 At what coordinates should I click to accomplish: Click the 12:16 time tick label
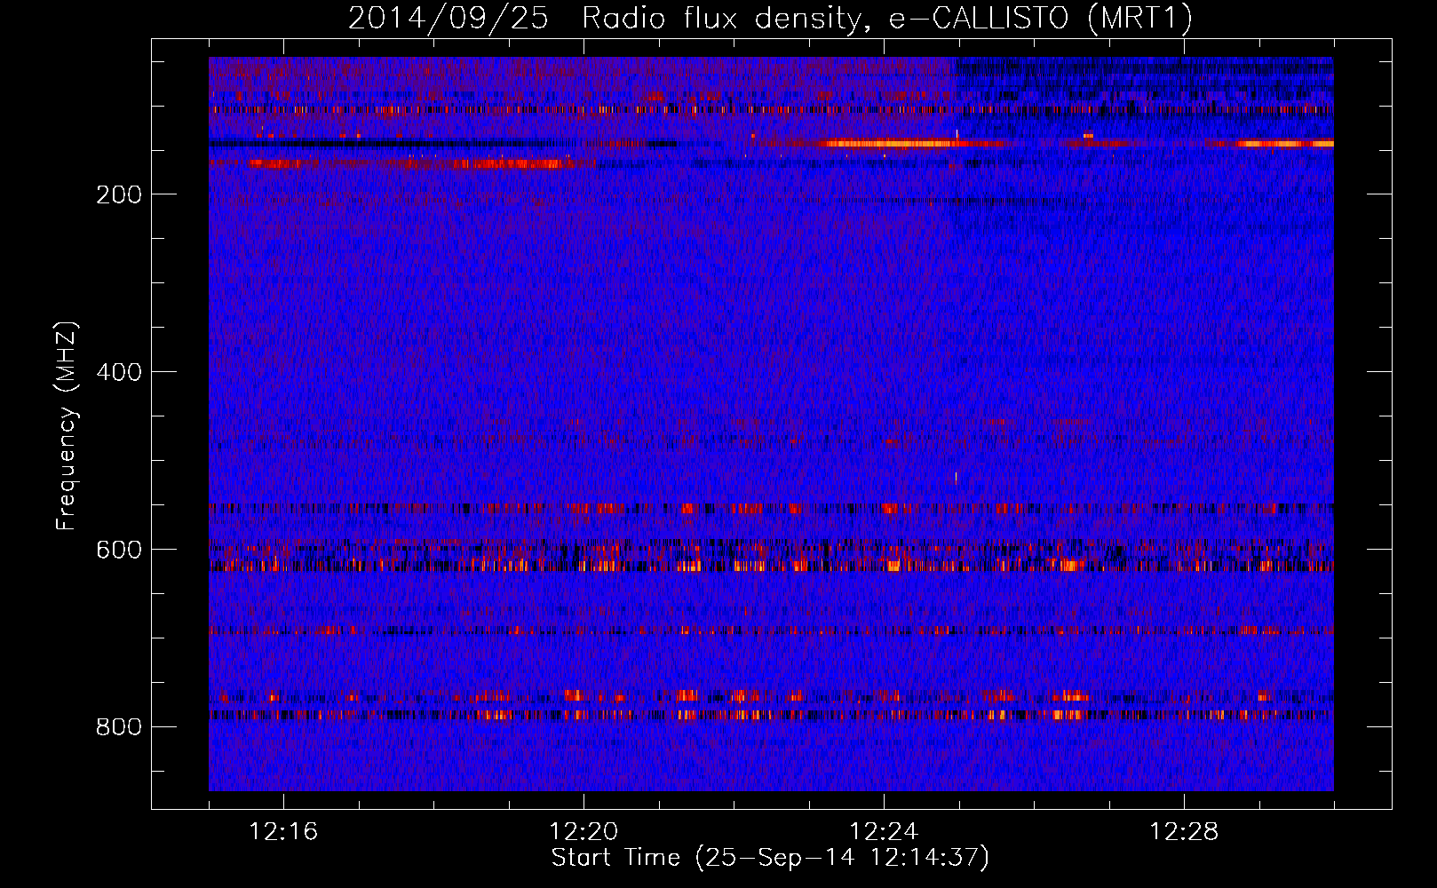(283, 832)
